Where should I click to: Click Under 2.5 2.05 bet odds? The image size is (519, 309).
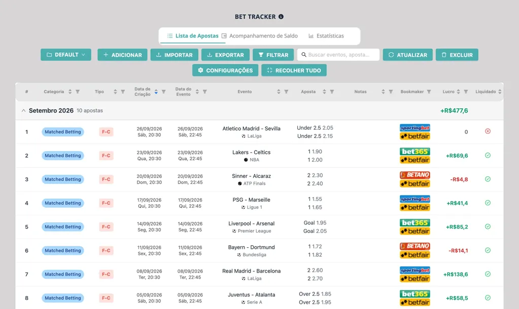(x=315, y=128)
